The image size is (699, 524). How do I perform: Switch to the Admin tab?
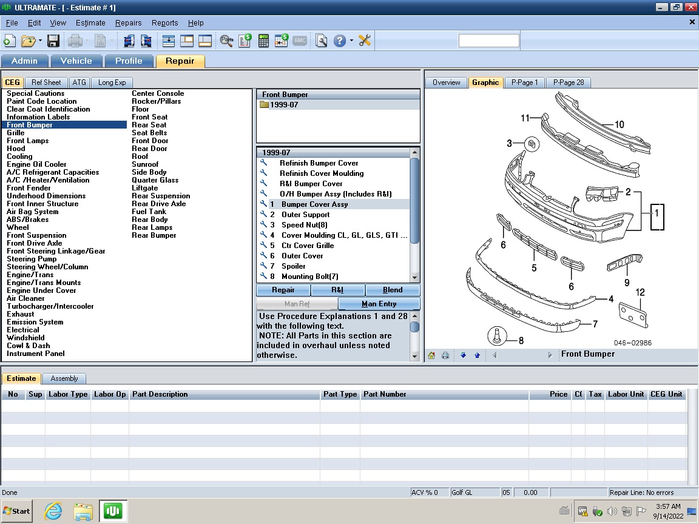point(24,61)
